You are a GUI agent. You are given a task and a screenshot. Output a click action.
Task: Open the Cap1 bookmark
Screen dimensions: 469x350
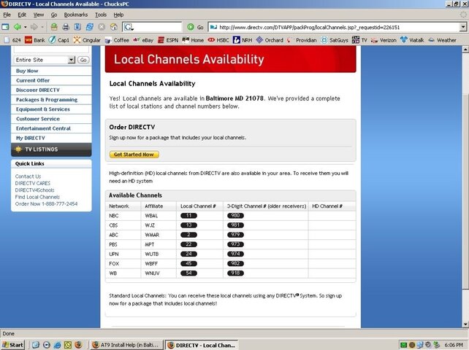point(59,40)
